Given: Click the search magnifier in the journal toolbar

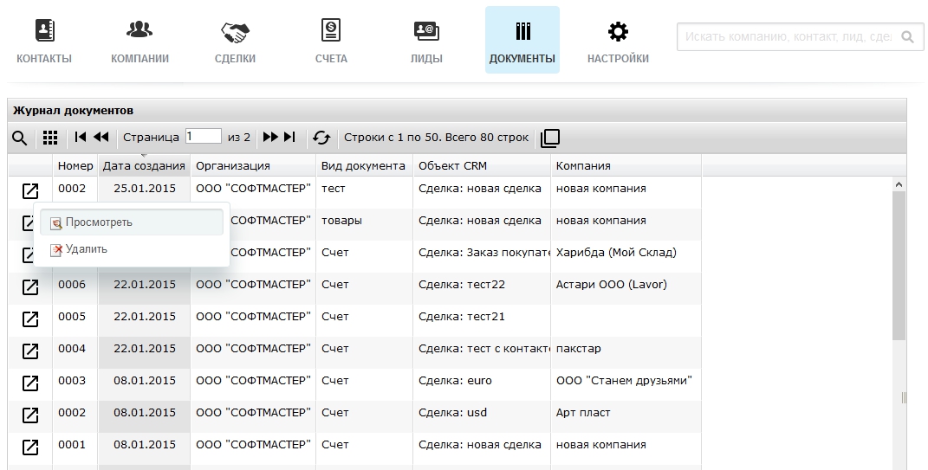Looking at the screenshot, I should click(x=19, y=138).
